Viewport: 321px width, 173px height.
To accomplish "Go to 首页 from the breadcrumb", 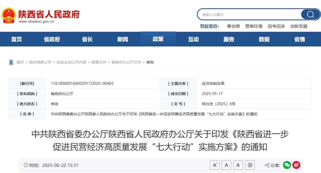I will click(20, 62).
